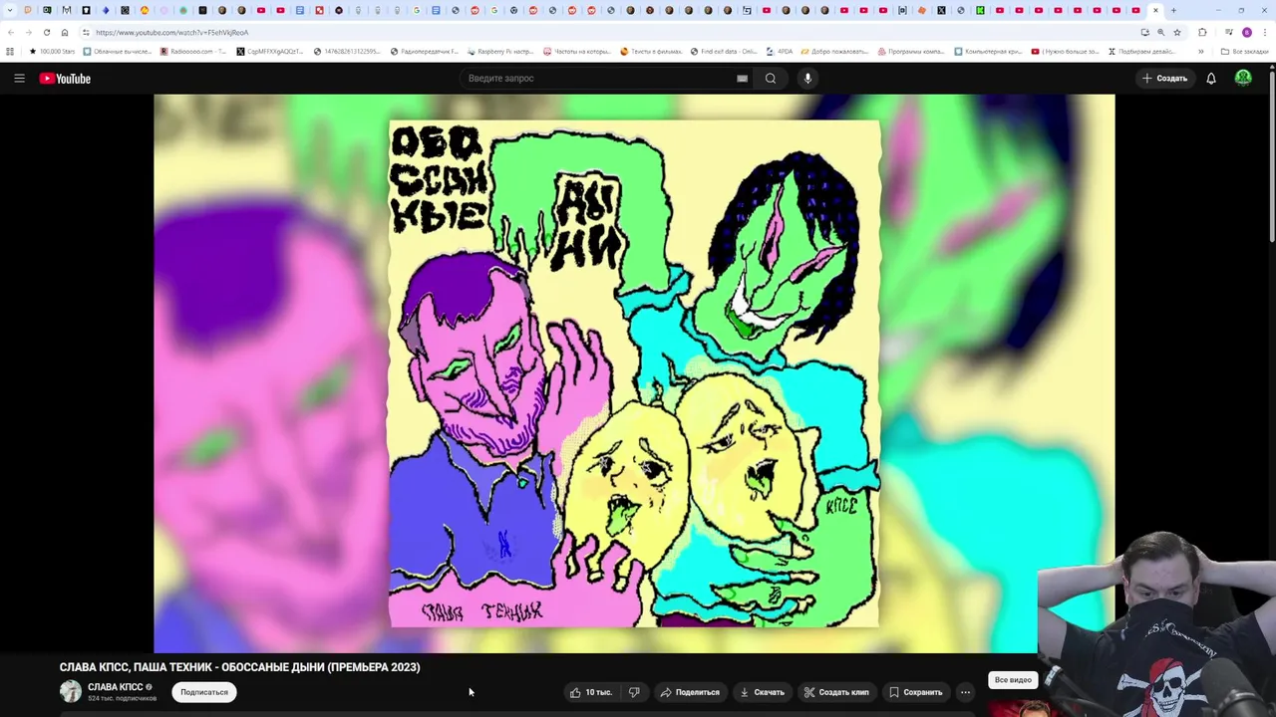Open the notifications bell

click(x=1211, y=78)
